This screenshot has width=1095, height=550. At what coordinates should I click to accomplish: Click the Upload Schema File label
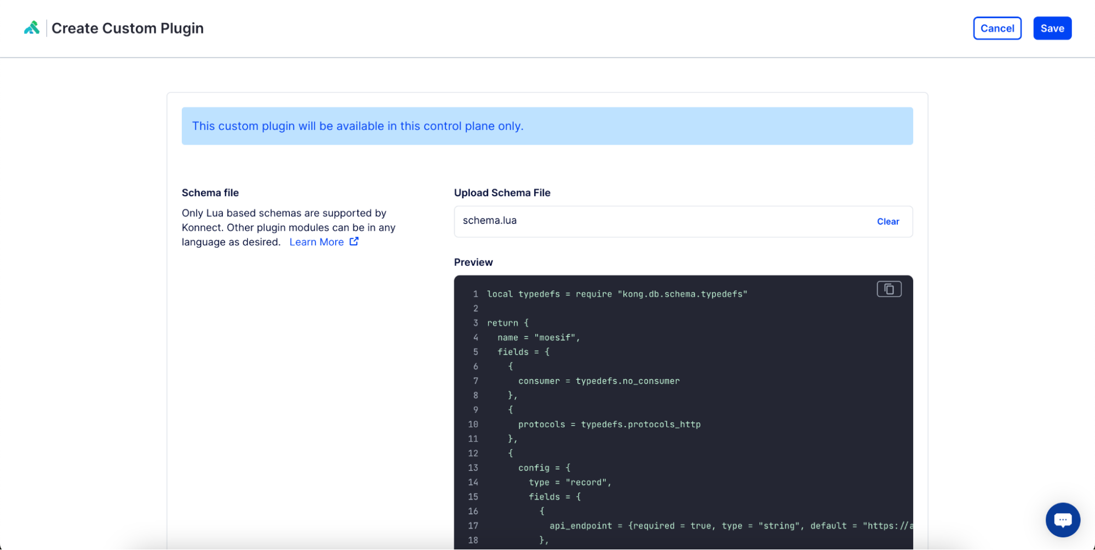pyautogui.click(x=502, y=192)
